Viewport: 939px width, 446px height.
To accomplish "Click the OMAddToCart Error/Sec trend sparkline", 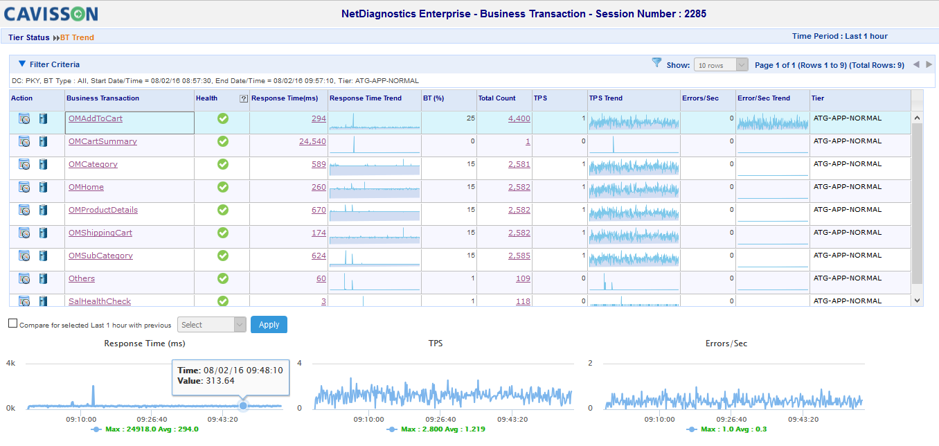I will tap(773, 122).
